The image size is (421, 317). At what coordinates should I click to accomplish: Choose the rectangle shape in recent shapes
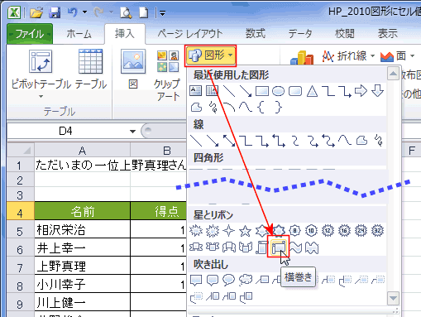point(262,91)
